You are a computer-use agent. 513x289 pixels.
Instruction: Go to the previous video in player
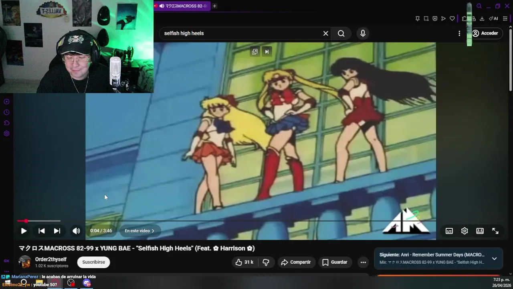point(41,231)
